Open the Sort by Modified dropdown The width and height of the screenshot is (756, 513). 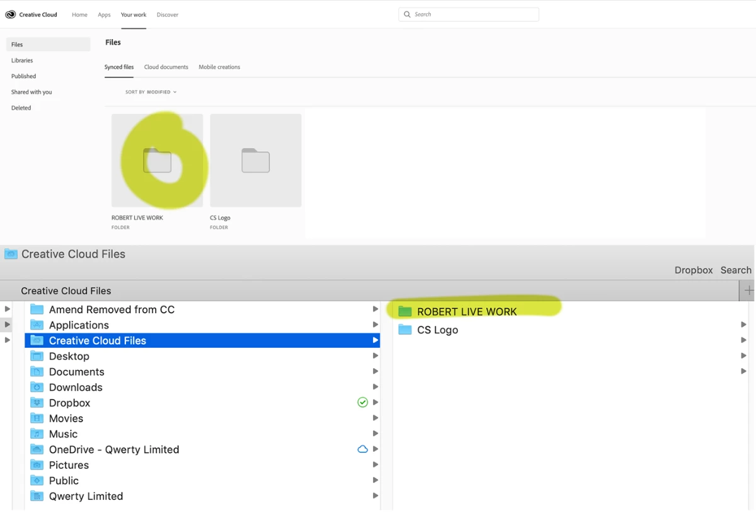pos(151,92)
